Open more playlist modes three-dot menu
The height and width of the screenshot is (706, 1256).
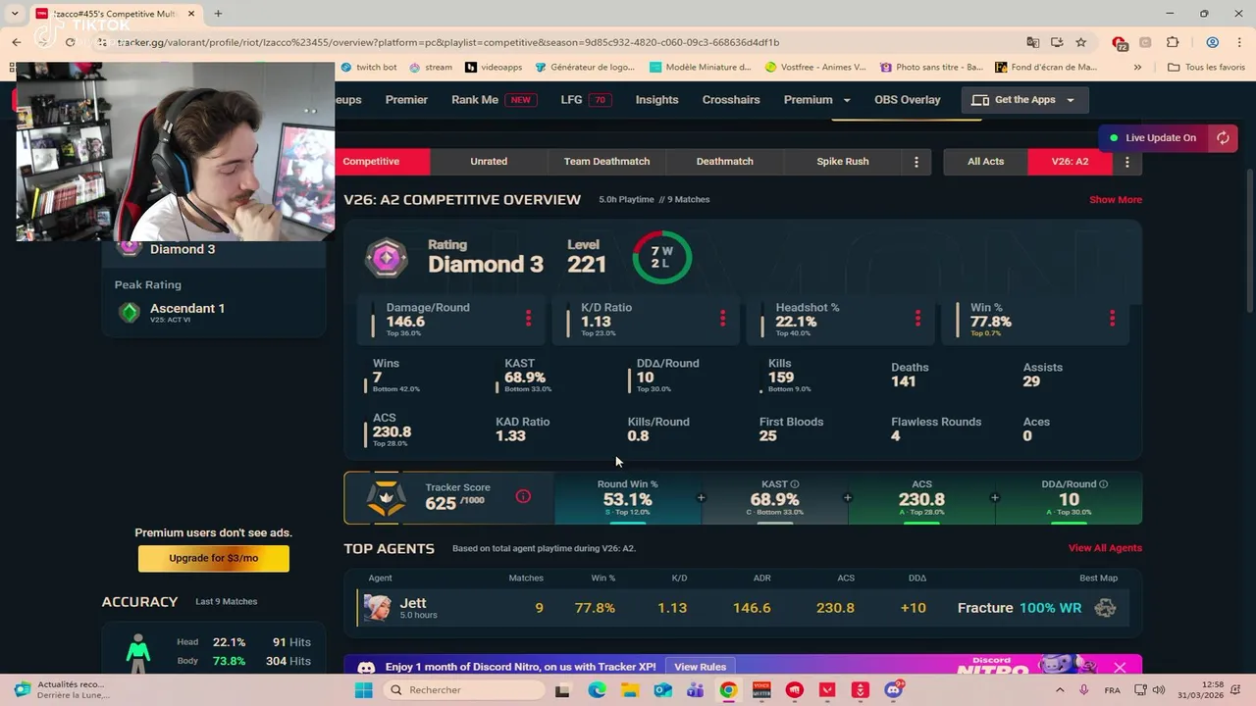click(x=916, y=162)
